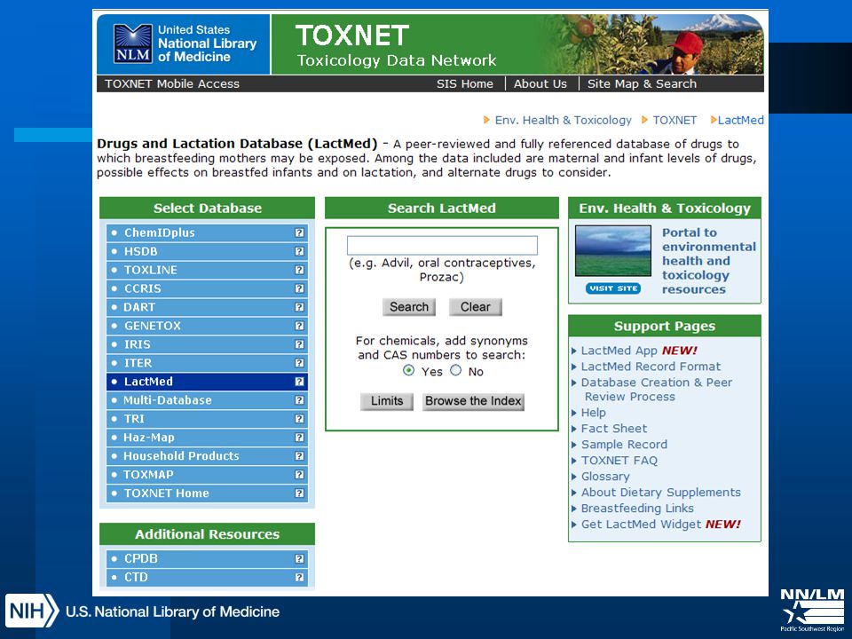
Task: Open help icon for TOXLINE
Action: (299, 270)
